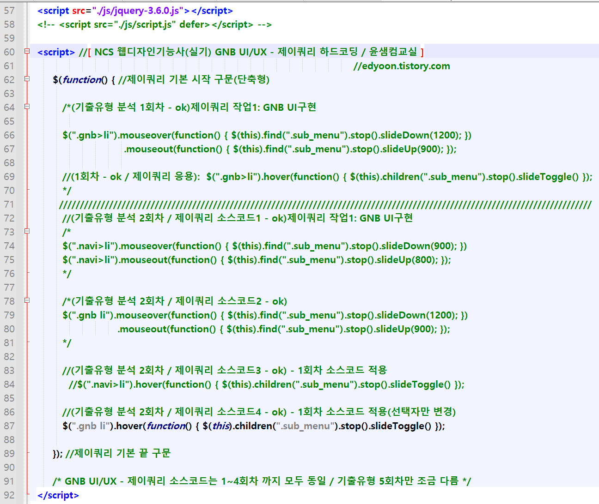Click line number 60 in the gutter

(x=9, y=52)
